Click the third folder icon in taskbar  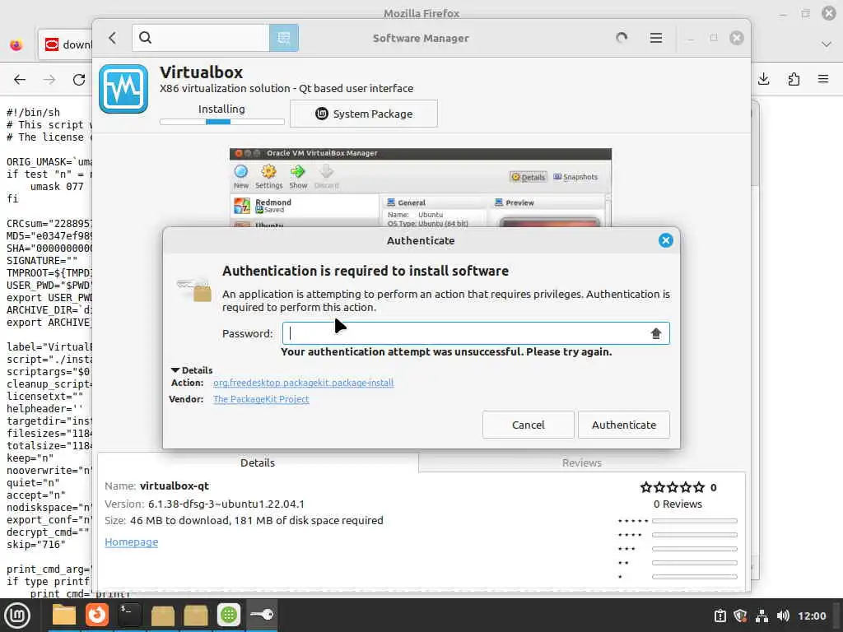coord(196,615)
